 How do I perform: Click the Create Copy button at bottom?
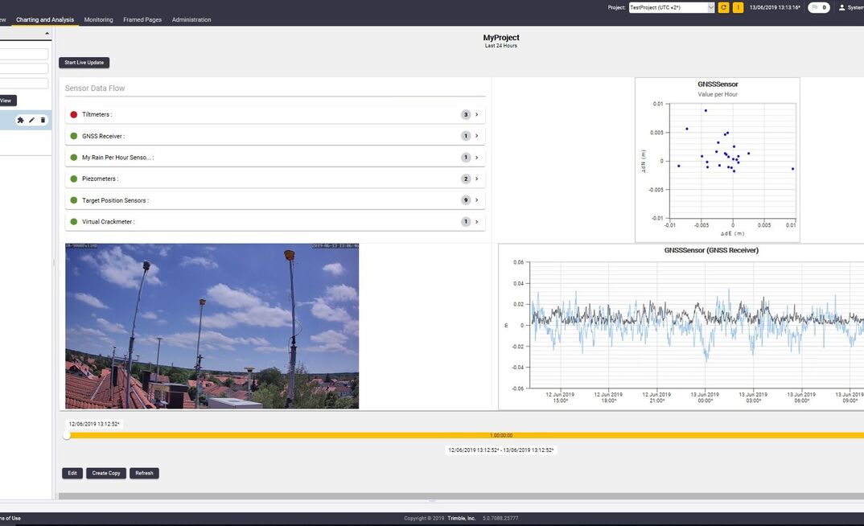[x=105, y=473]
